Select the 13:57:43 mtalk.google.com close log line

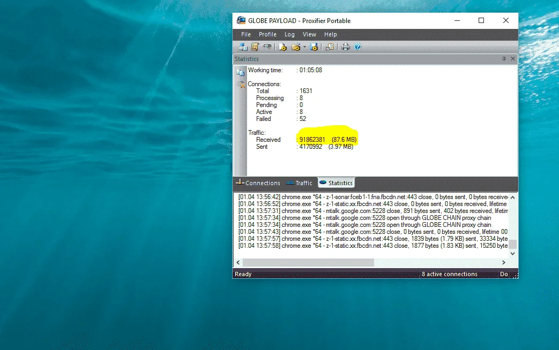coord(373,232)
